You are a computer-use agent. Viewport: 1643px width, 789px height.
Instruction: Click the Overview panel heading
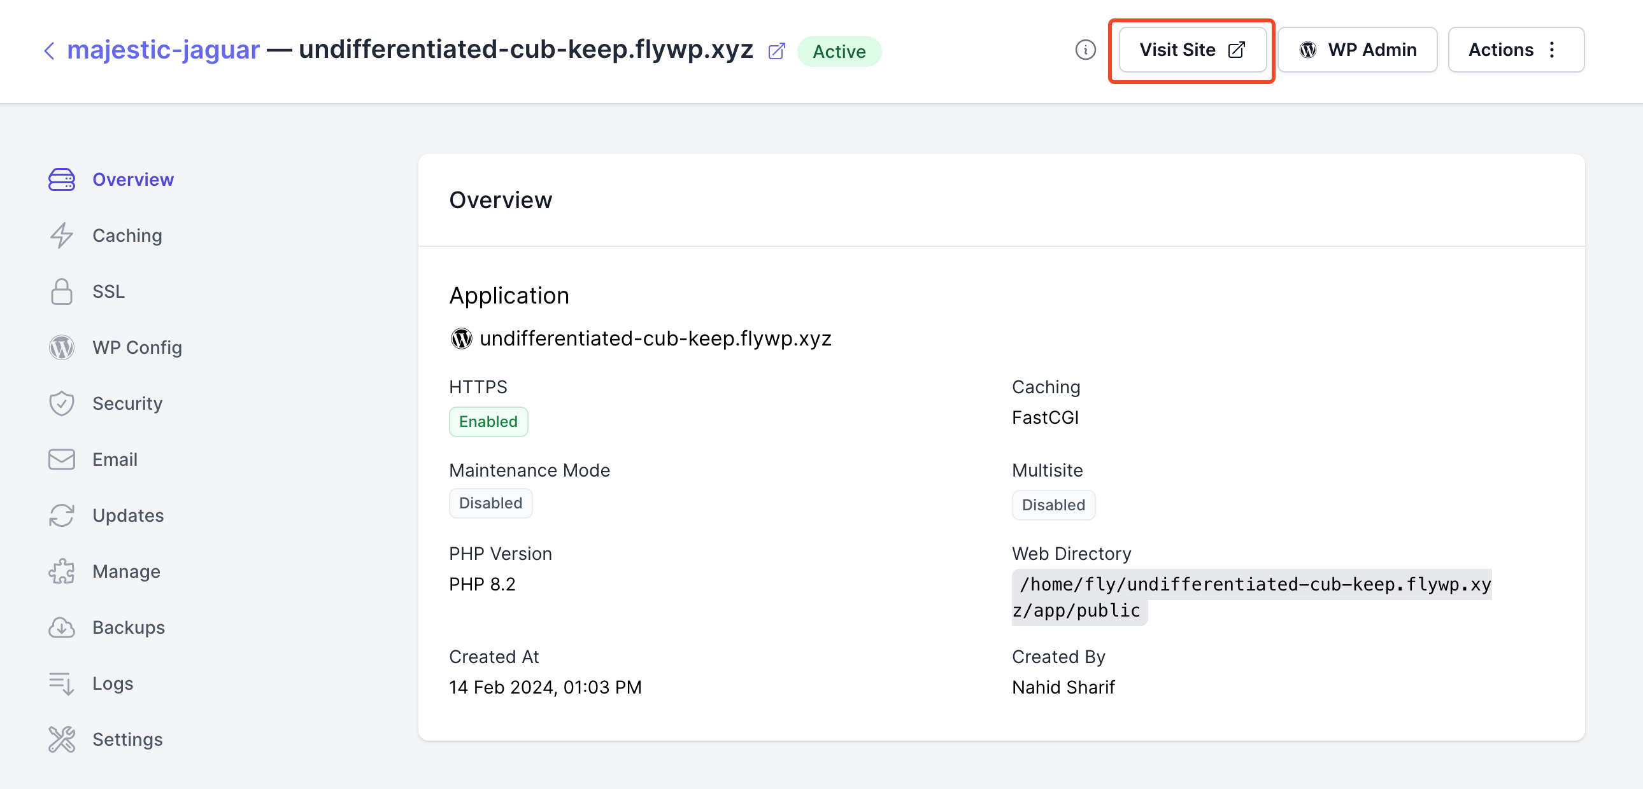tap(501, 200)
